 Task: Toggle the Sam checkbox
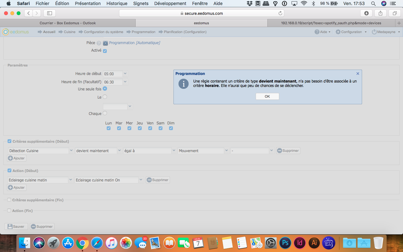click(161, 128)
